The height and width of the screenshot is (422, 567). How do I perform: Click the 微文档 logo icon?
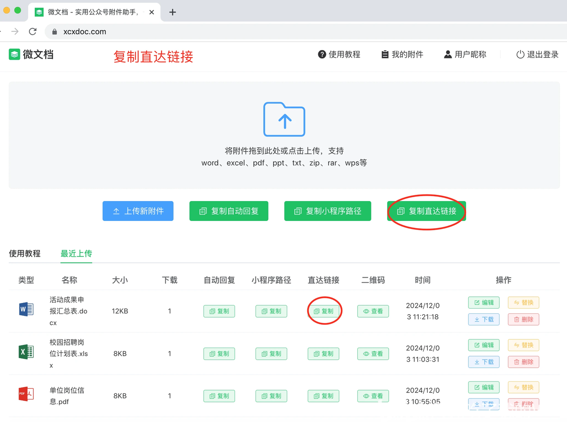tap(14, 54)
